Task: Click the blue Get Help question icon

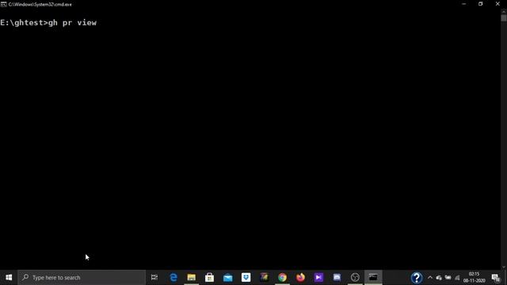Action: click(417, 278)
